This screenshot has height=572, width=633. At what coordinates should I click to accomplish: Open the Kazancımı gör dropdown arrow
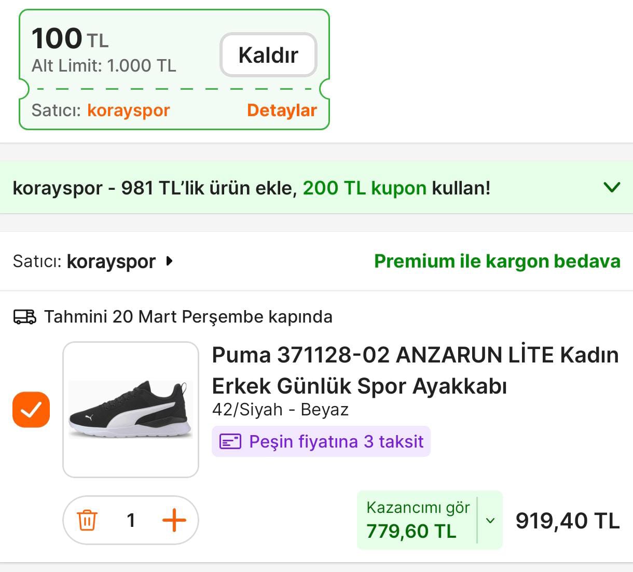pos(490,520)
